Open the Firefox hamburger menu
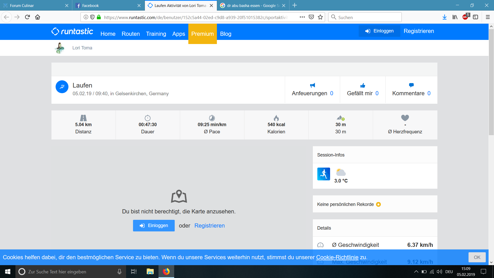 click(488, 17)
